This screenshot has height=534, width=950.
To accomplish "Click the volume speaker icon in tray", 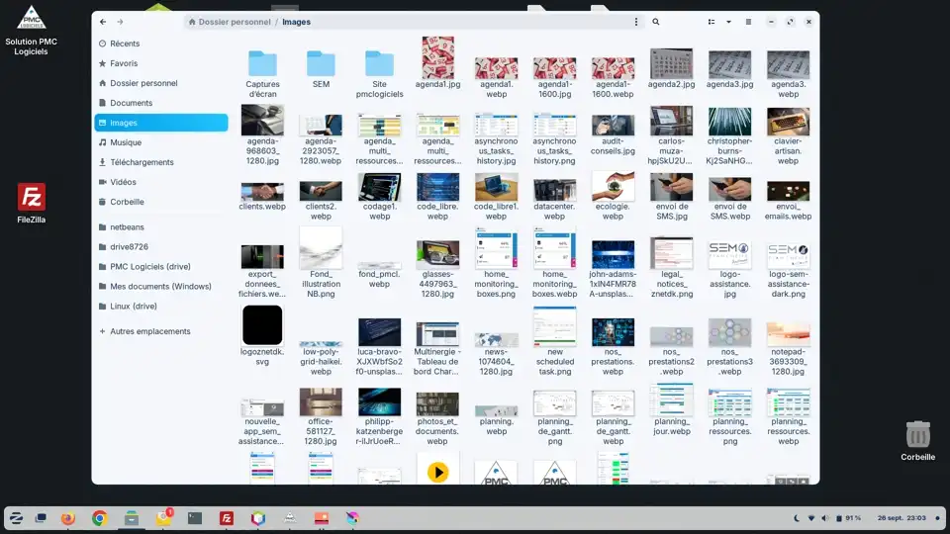I will (826, 518).
